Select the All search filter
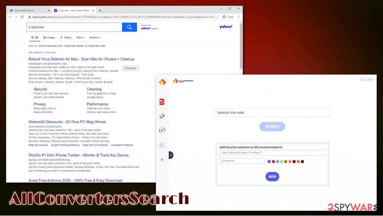The width and height of the screenshot is (383, 216). coord(35,38)
